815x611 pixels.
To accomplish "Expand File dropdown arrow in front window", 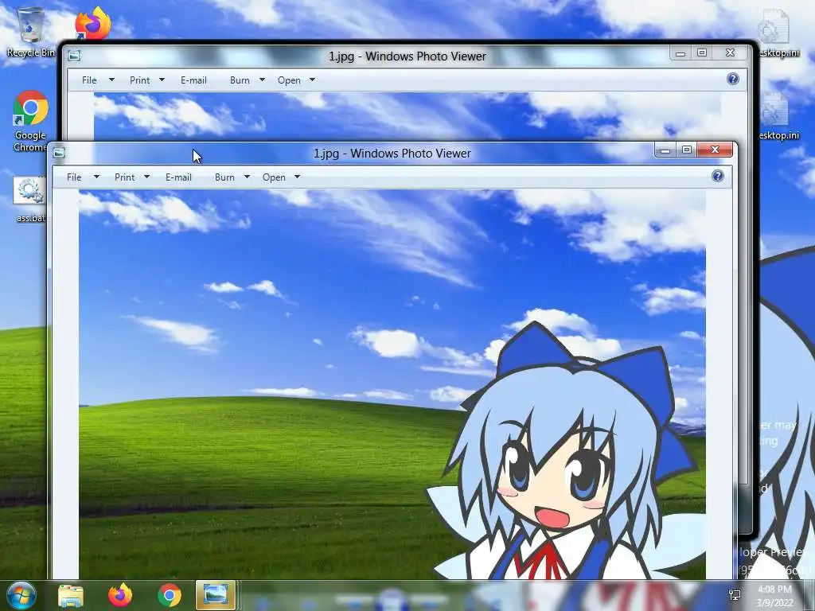I will 96,177.
